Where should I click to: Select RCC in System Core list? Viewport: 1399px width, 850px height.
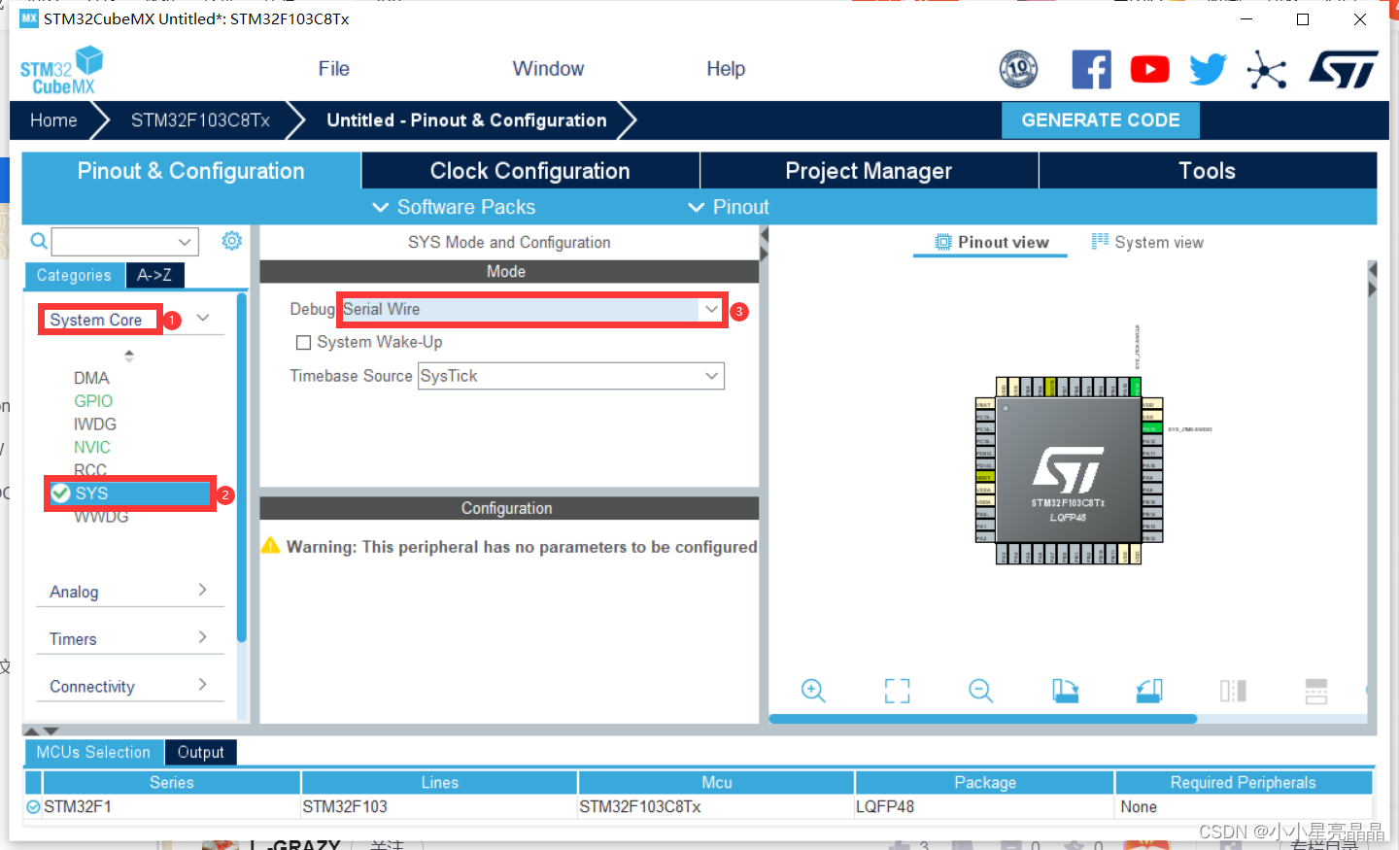point(90,470)
